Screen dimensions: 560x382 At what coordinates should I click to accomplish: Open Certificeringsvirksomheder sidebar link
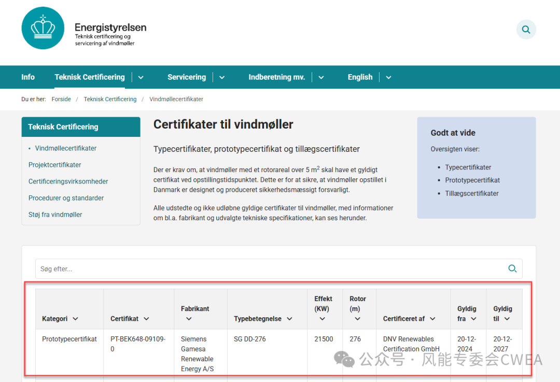pos(68,181)
